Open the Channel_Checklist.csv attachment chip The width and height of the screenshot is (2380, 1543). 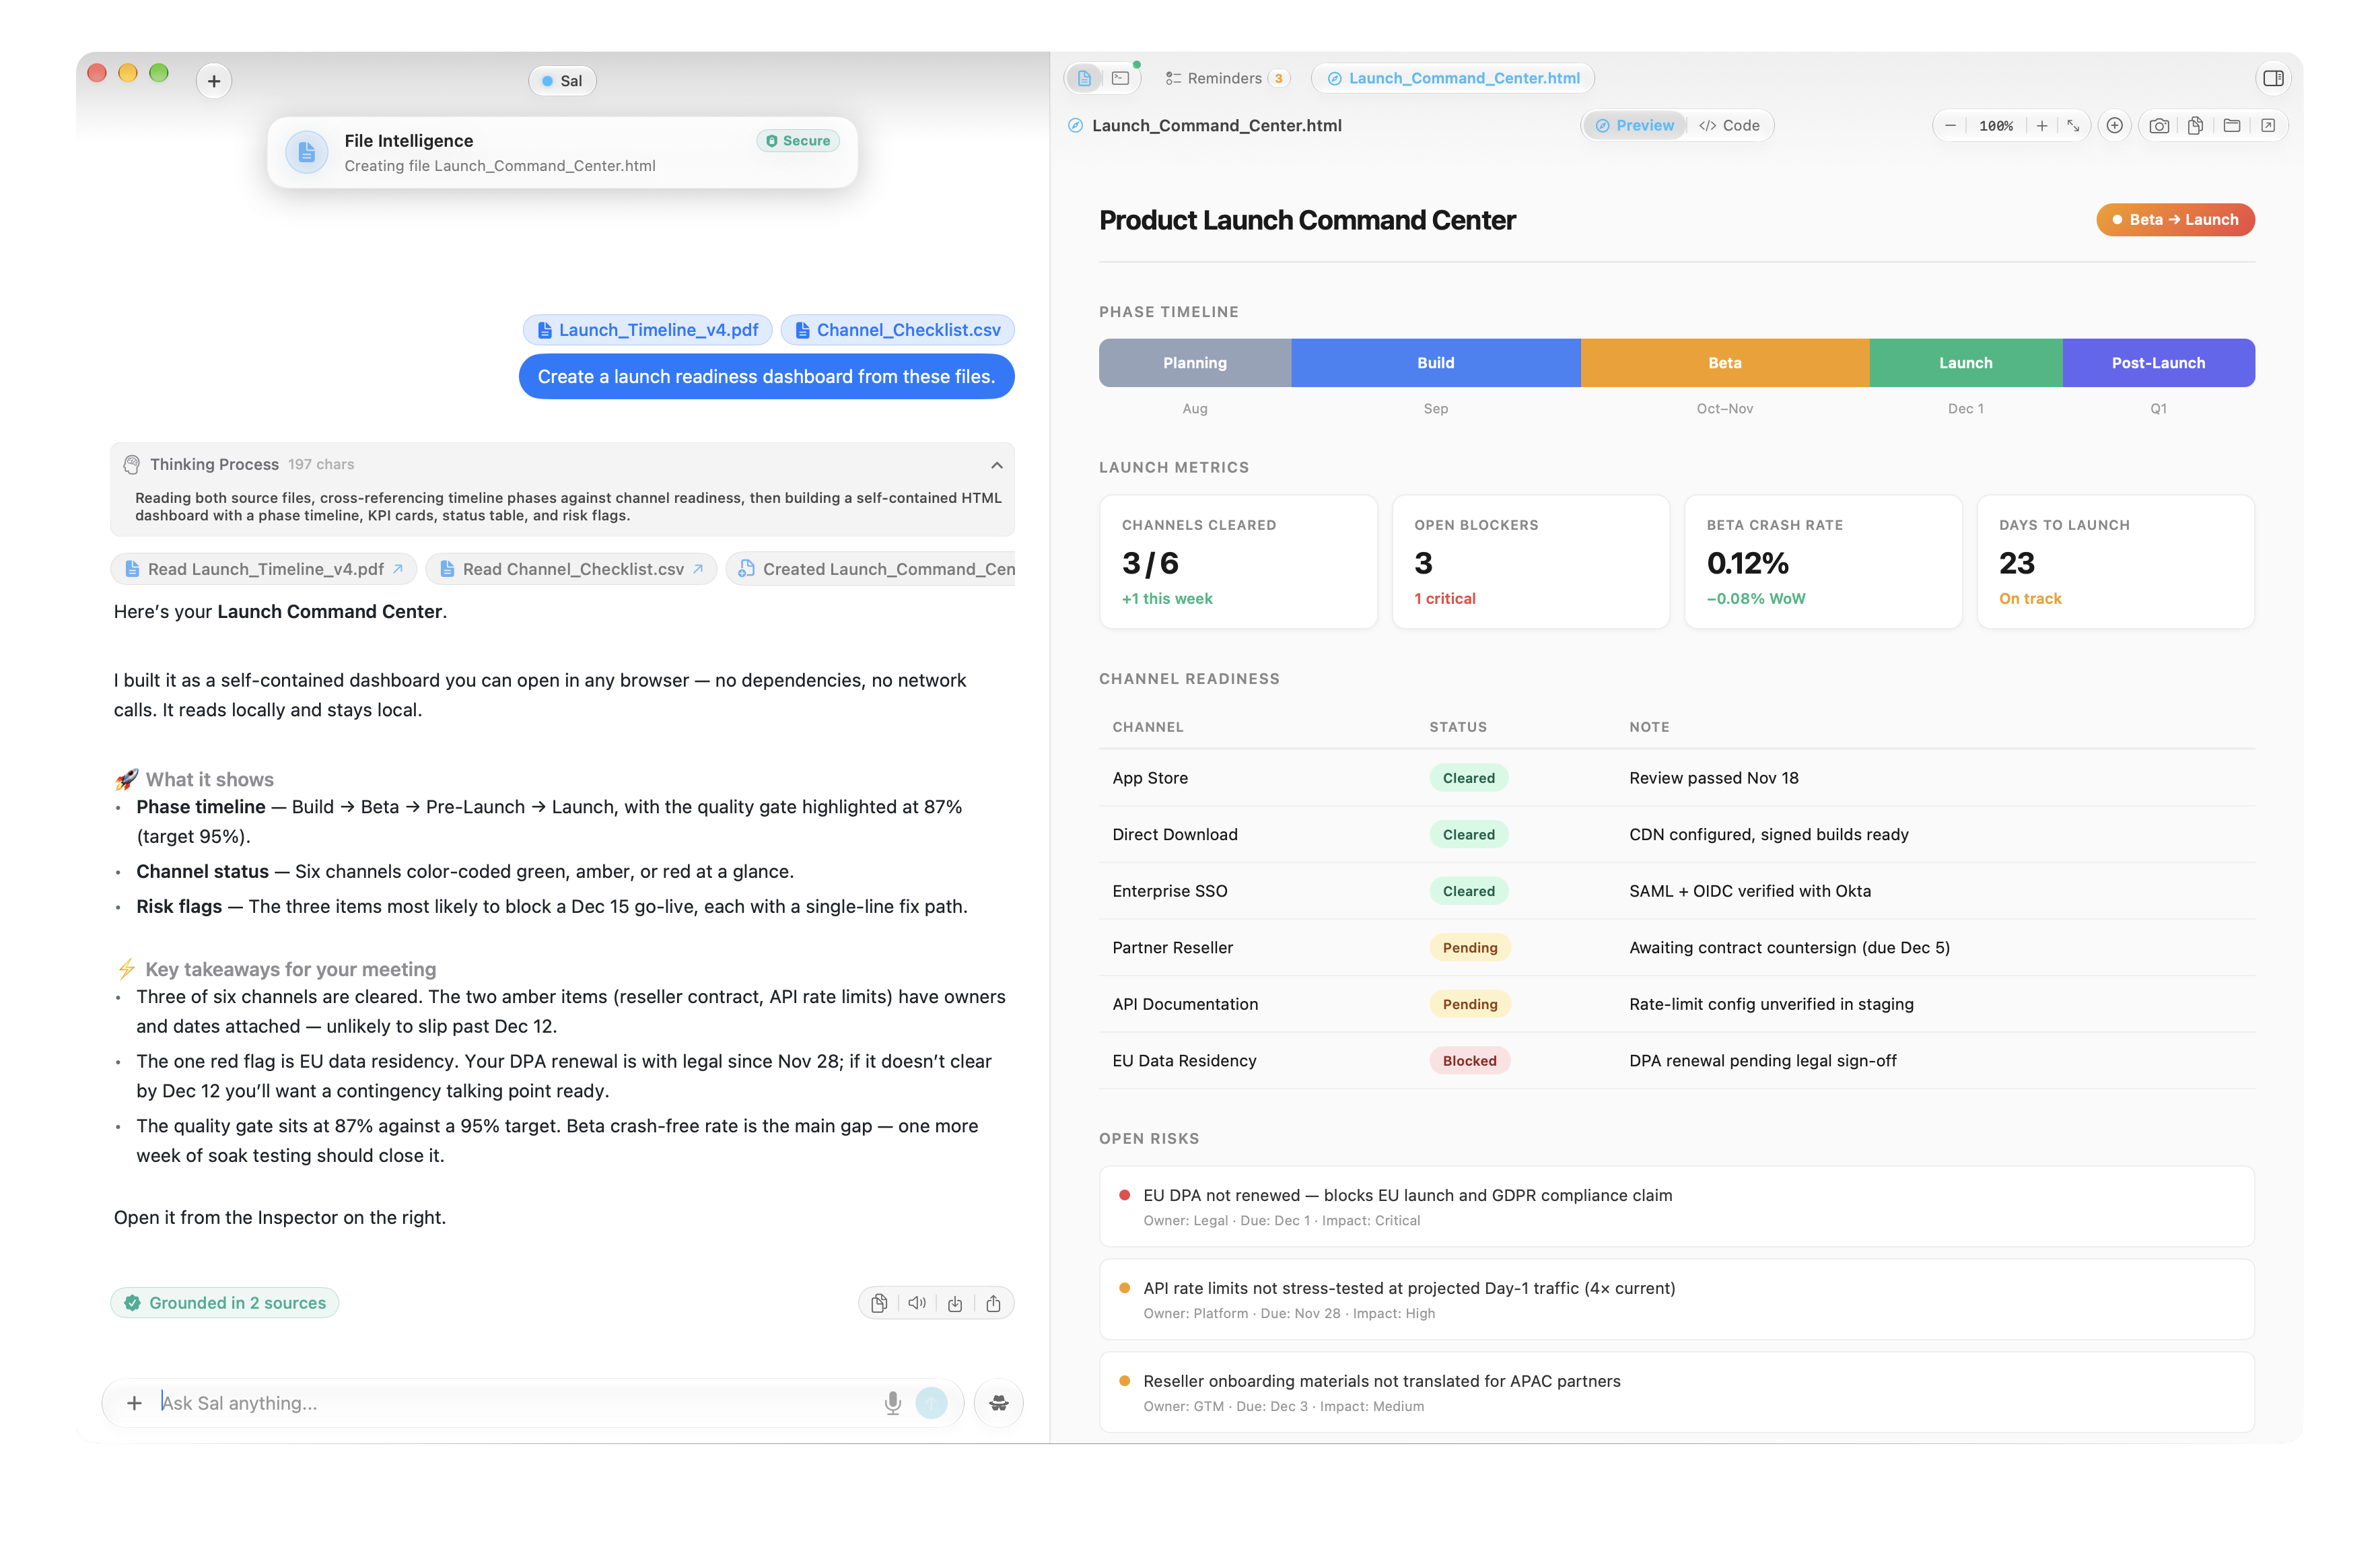pyautogui.click(x=898, y=330)
